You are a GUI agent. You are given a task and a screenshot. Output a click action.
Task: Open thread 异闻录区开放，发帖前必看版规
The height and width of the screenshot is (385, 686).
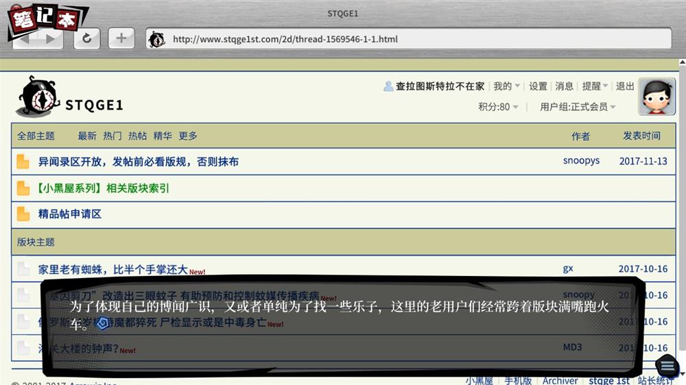[139, 162]
